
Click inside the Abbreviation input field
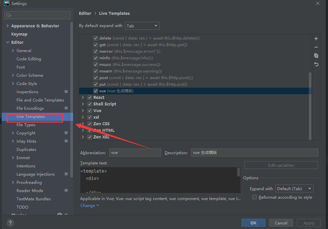pyautogui.click(x=135, y=152)
